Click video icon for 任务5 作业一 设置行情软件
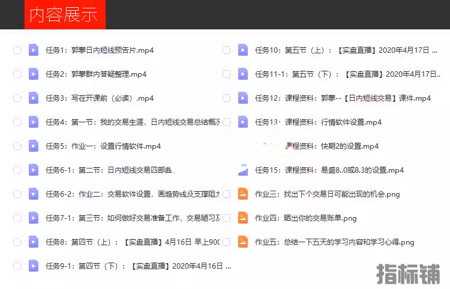 point(34,146)
